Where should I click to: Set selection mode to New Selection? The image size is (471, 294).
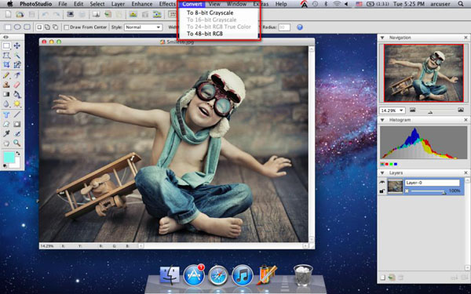(x=39, y=27)
